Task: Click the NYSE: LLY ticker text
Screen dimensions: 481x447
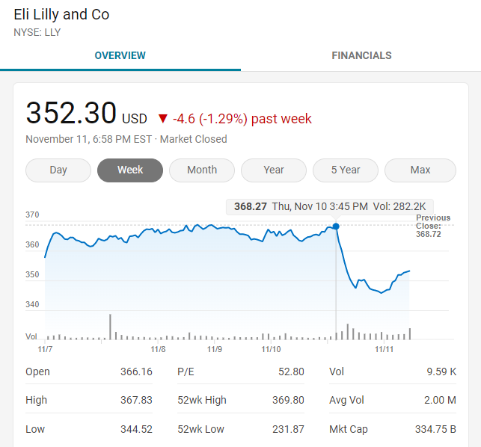Action: [x=37, y=32]
